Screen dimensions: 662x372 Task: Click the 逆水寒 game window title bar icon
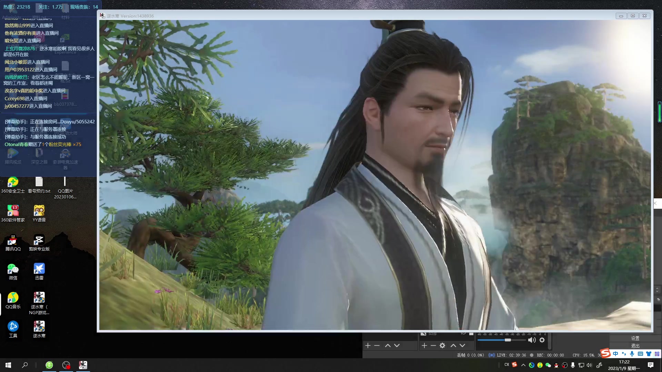(x=102, y=15)
